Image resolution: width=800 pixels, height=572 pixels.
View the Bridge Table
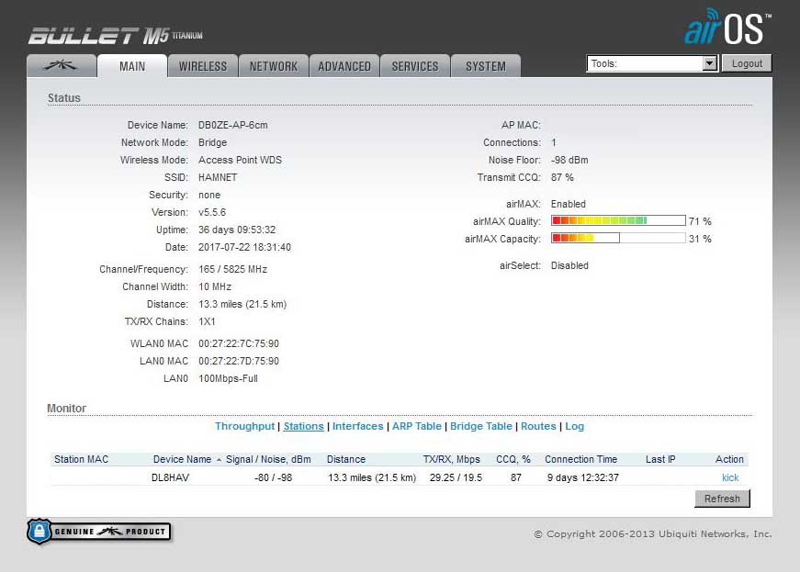tap(481, 426)
